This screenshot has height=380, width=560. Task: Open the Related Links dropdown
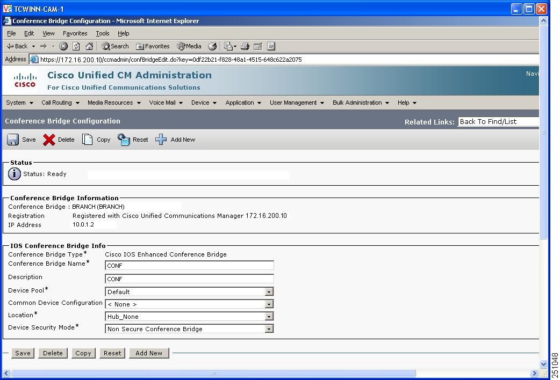pyautogui.click(x=498, y=122)
